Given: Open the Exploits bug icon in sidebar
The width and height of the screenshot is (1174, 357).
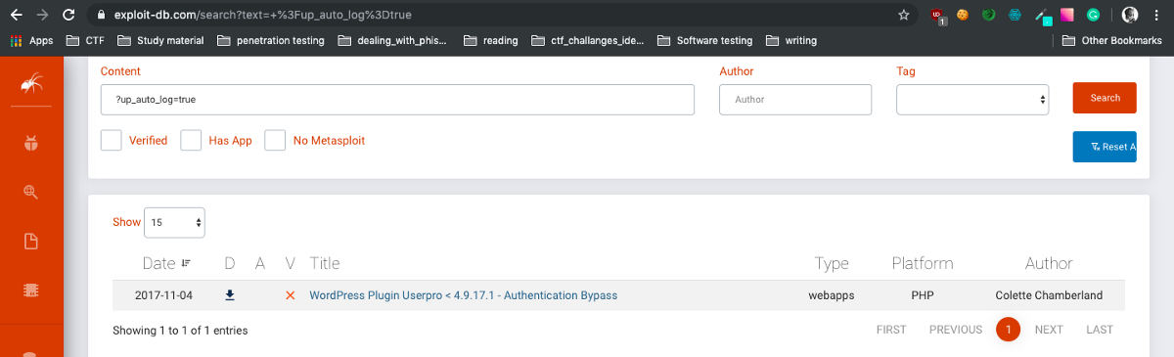Looking at the screenshot, I should (x=31, y=144).
